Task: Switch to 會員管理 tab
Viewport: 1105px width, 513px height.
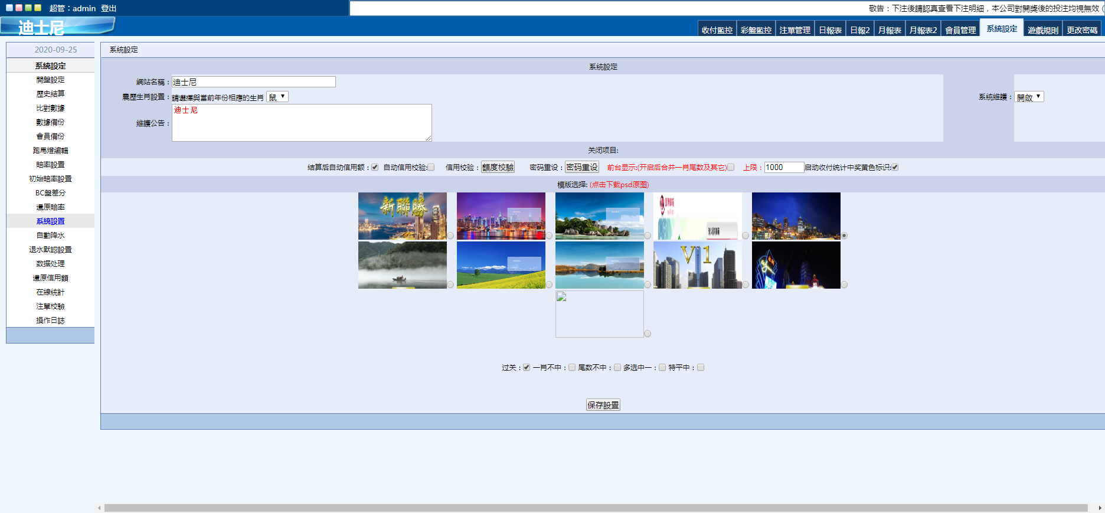Action: coord(960,30)
